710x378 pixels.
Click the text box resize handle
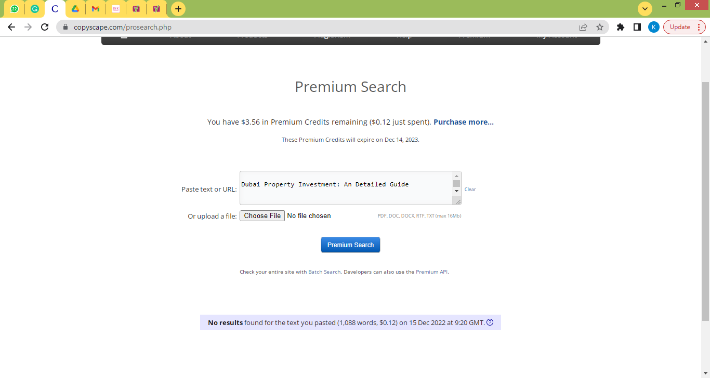457,201
